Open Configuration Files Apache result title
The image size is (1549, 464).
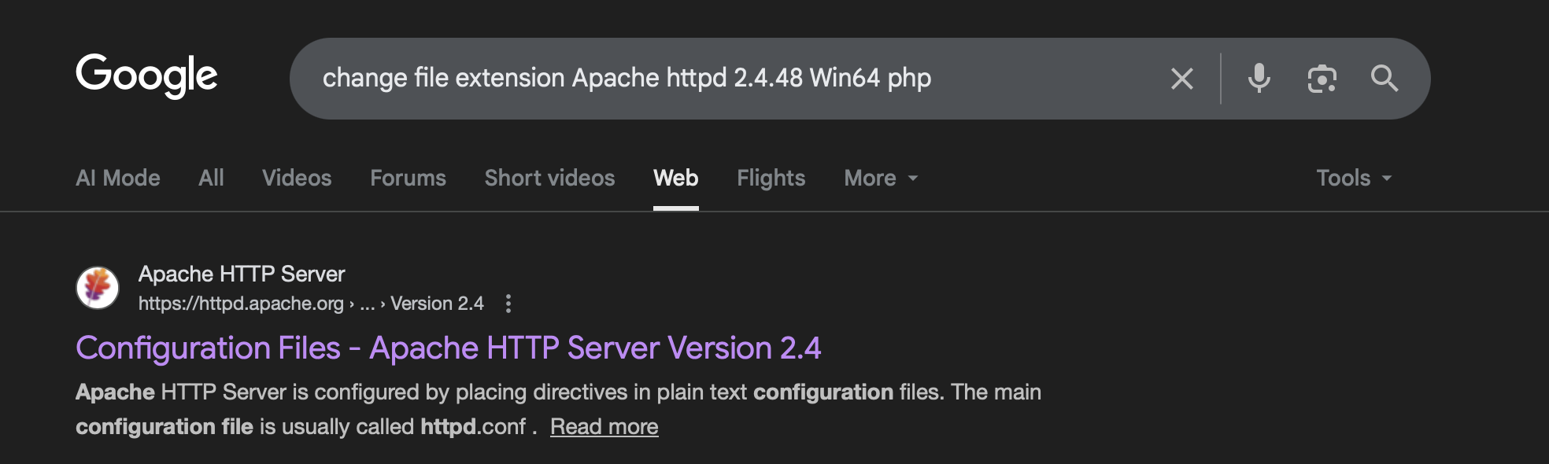click(x=448, y=348)
